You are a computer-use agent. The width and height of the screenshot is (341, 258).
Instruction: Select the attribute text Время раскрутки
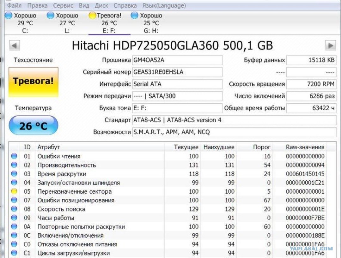click(x=62, y=174)
